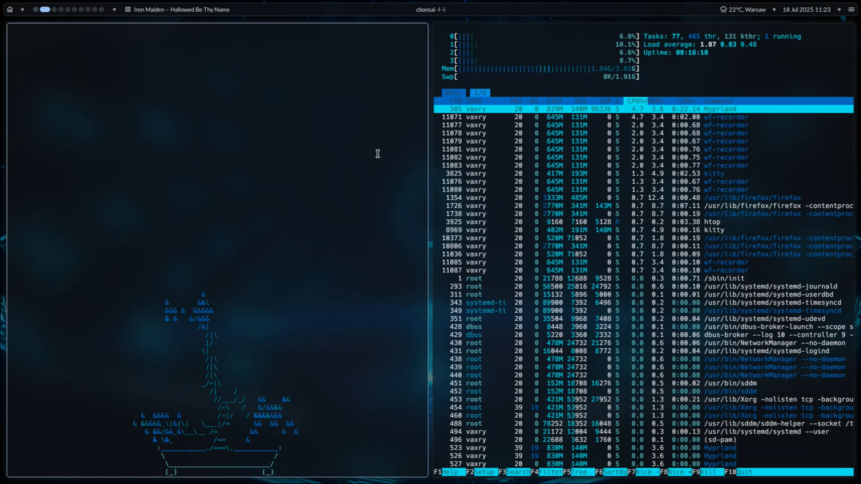The image size is (861, 484).
Task: Sort processes by the CPU% column header
Action: coord(635,101)
